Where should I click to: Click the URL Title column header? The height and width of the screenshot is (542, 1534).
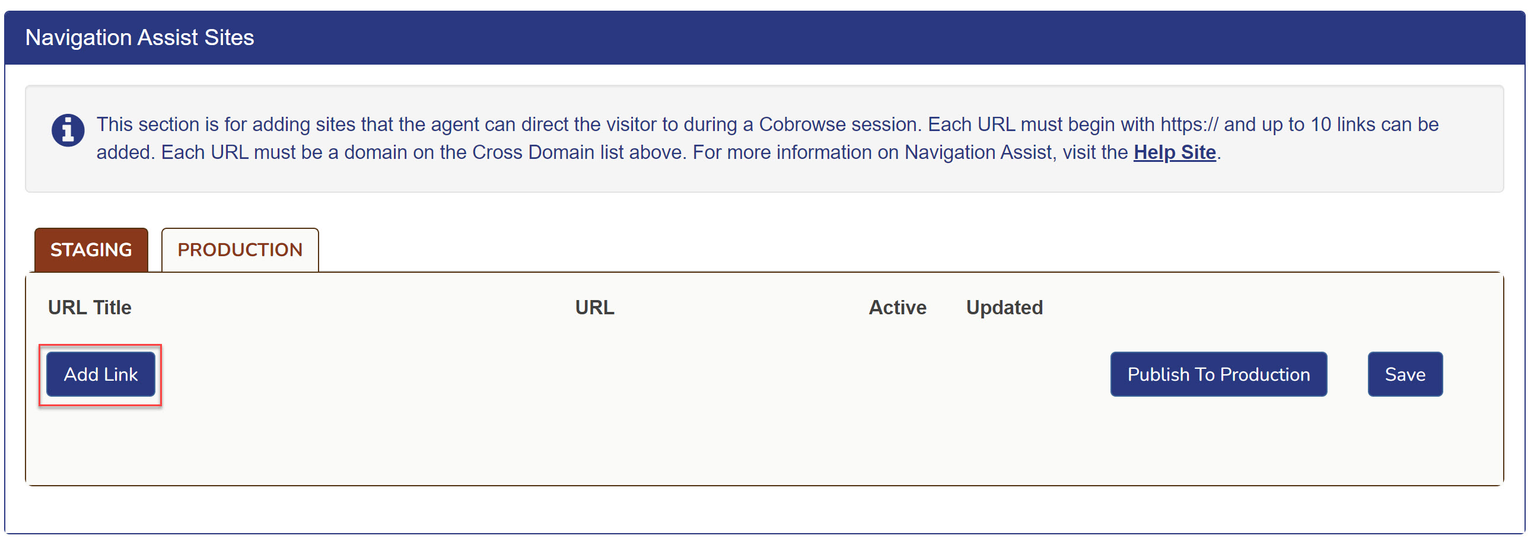(x=90, y=307)
